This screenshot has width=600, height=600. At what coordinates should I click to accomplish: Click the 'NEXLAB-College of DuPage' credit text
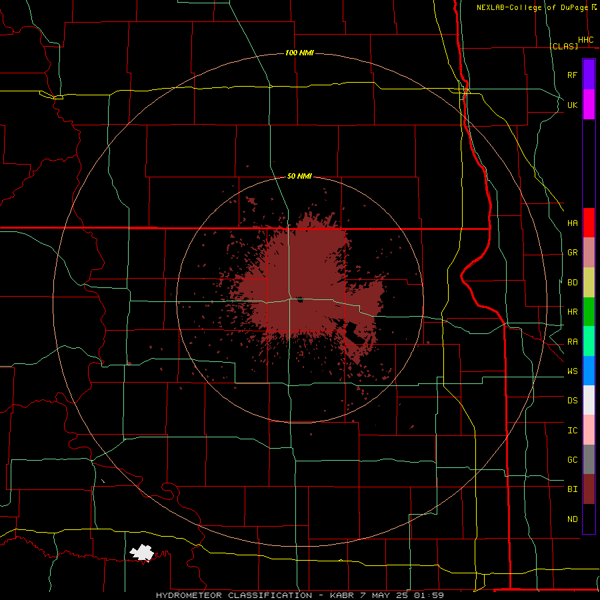[533, 7]
